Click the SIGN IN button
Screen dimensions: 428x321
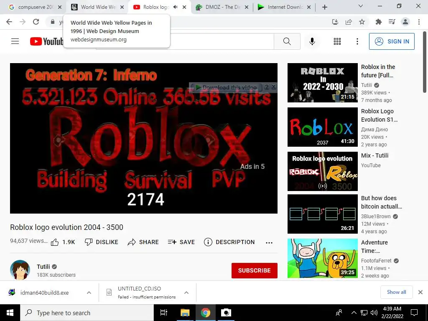click(x=392, y=41)
